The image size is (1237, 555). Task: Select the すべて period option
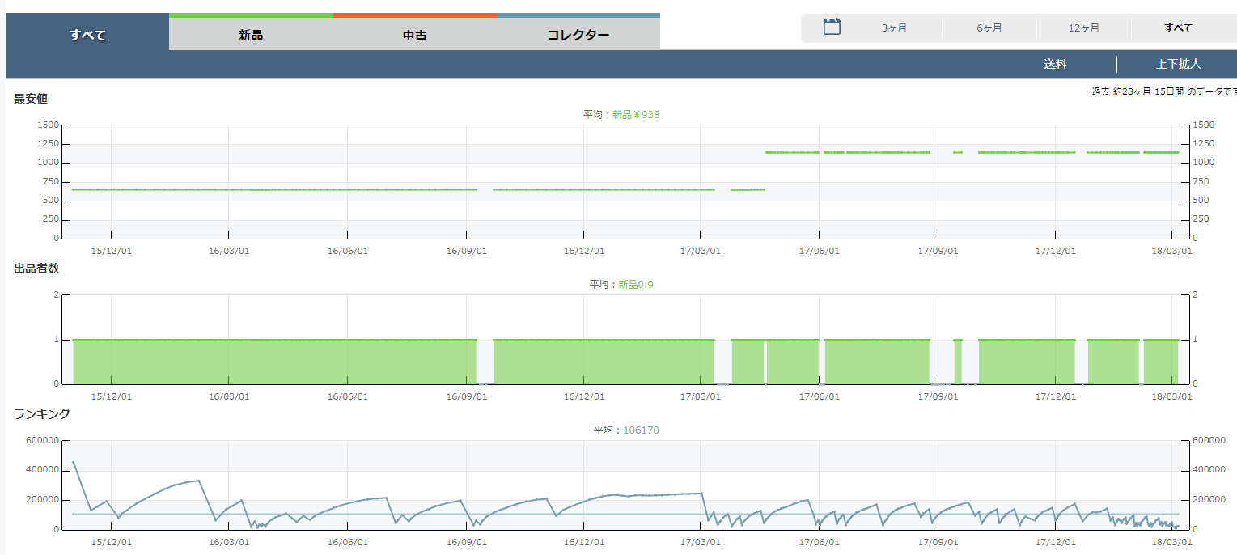[x=1178, y=28]
